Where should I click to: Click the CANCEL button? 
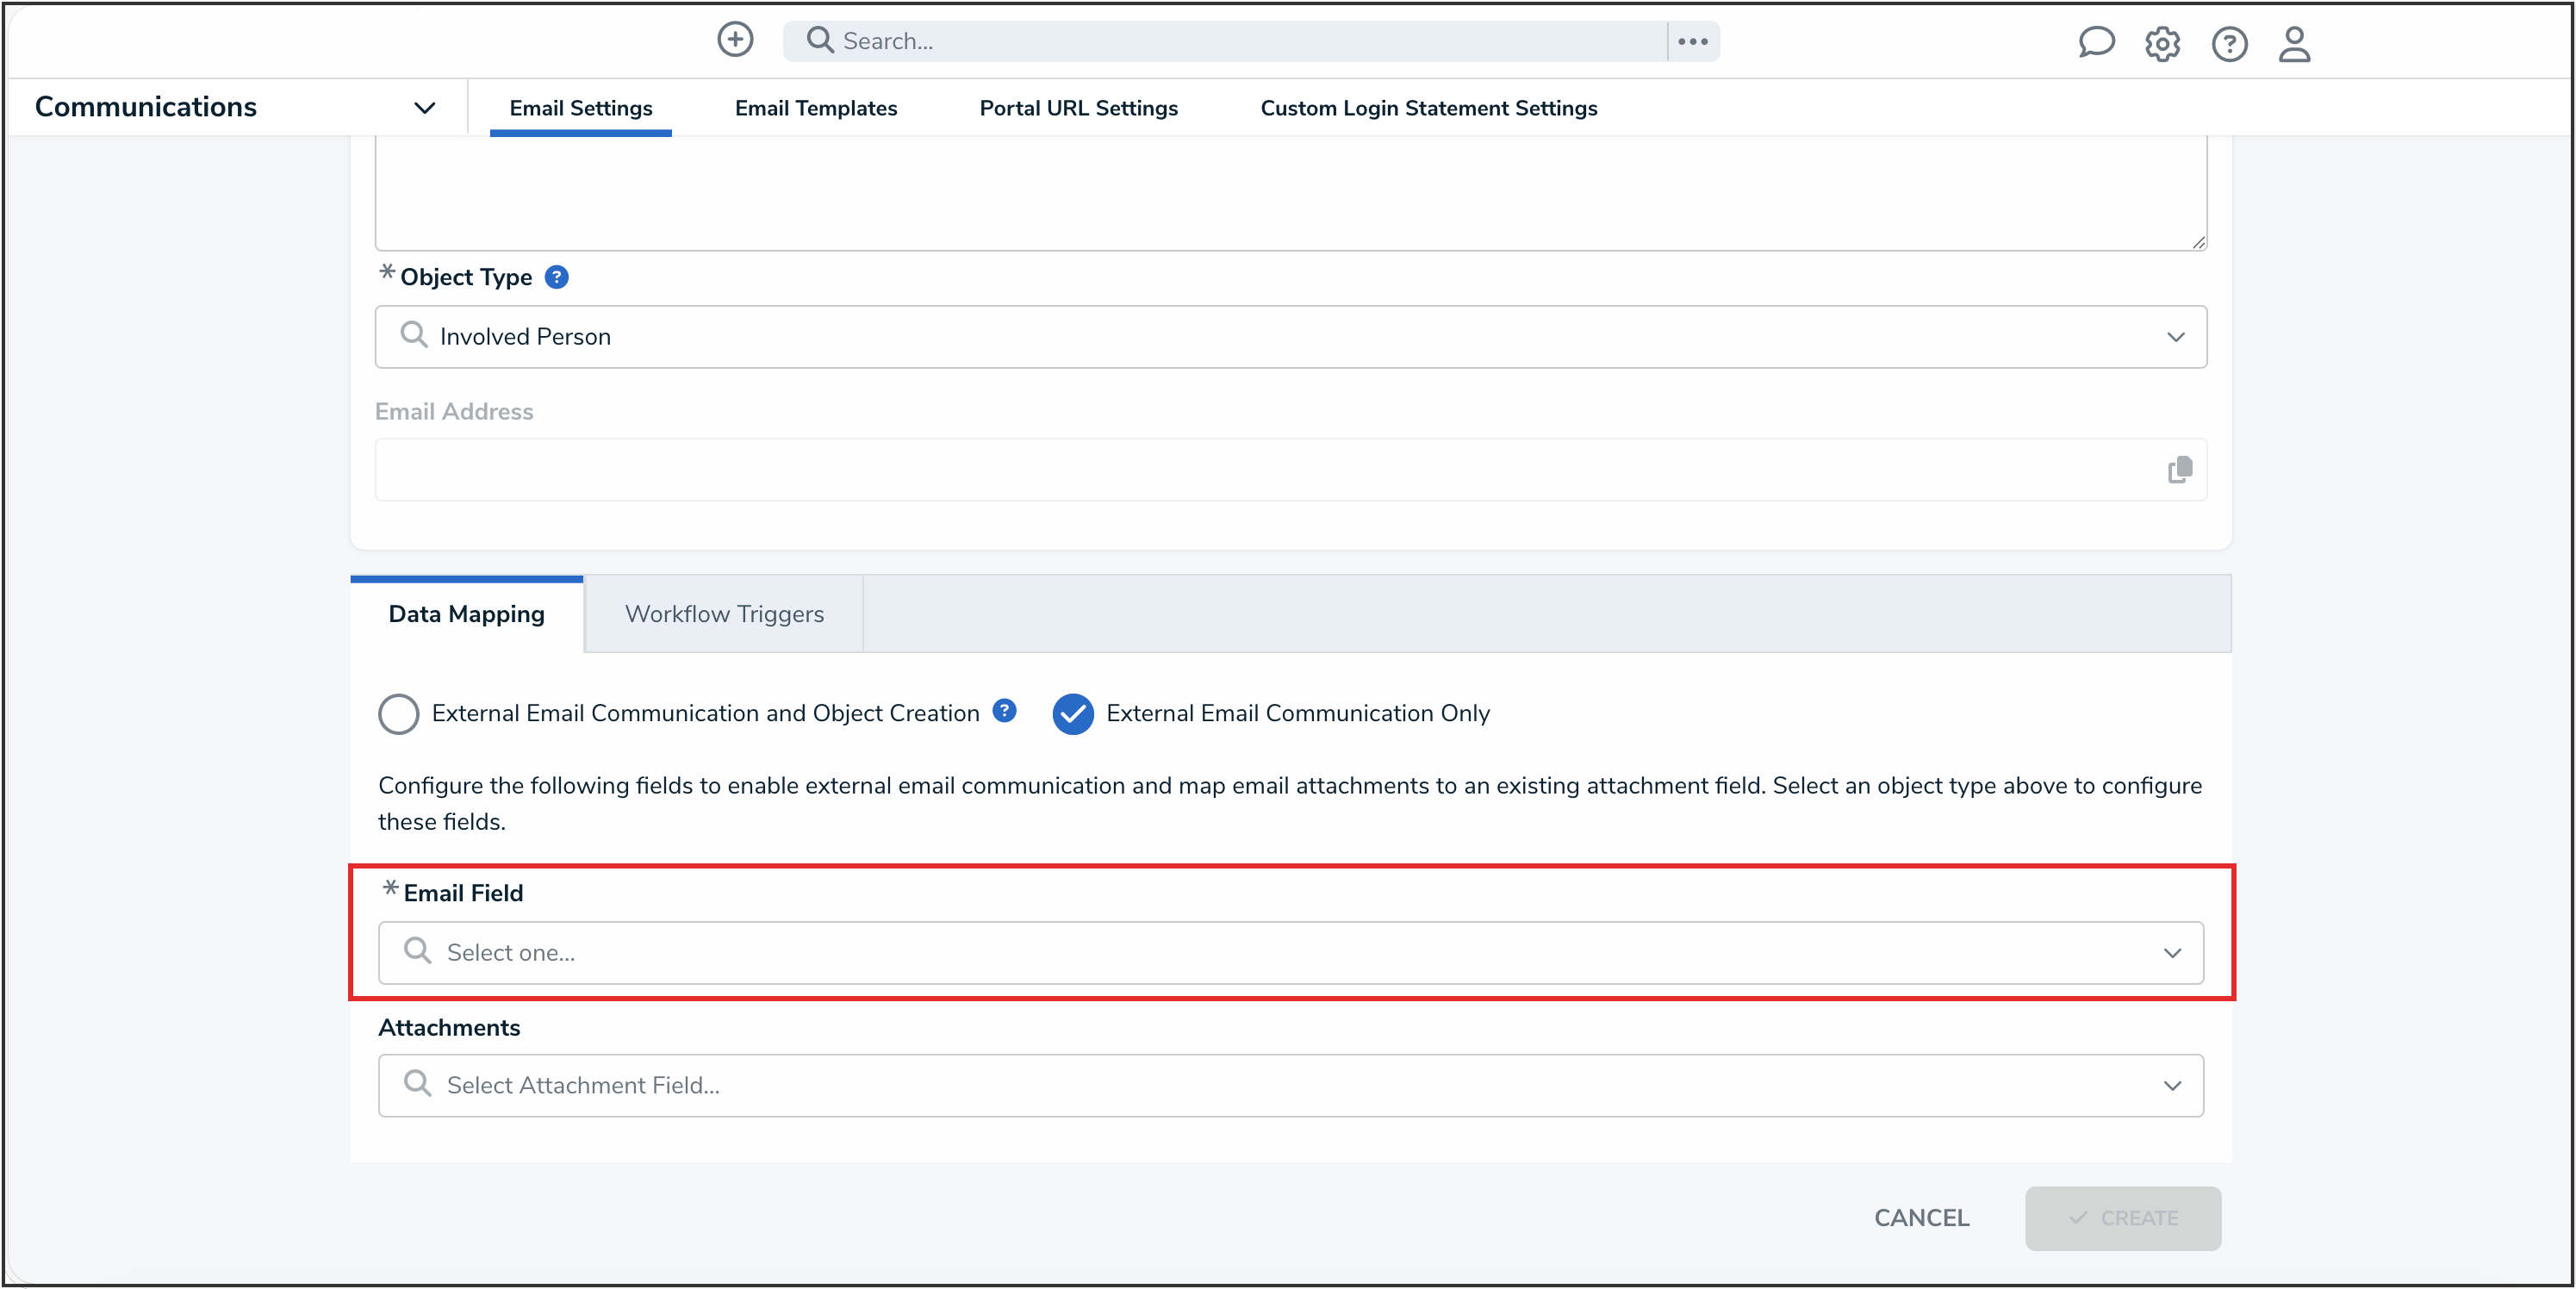click(x=1920, y=1217)
